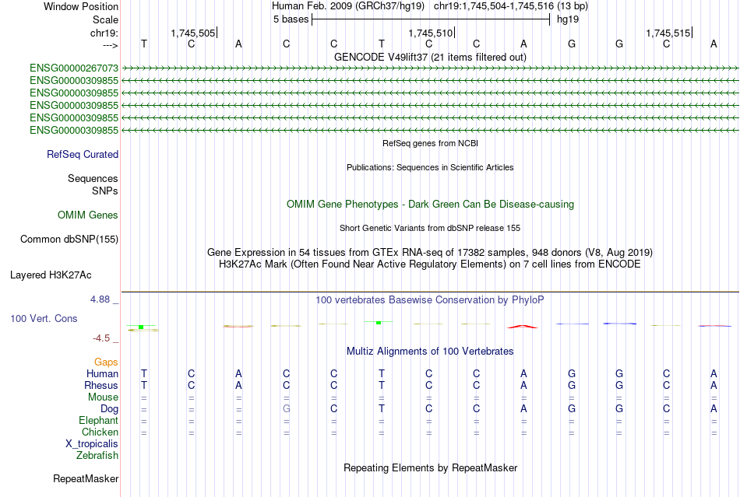This screenshot has height=497, width=740.
Task: Select the Human alignment row label
Action: [102, 373]
